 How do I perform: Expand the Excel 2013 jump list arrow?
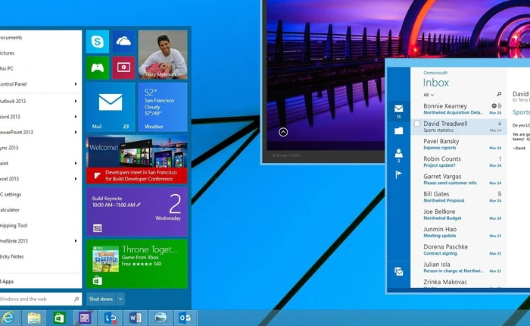pos(76,179)
